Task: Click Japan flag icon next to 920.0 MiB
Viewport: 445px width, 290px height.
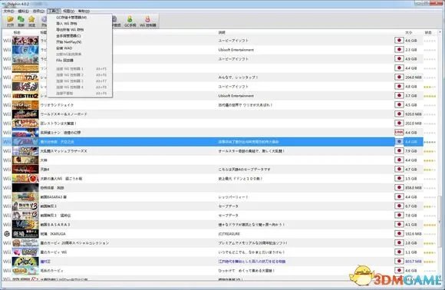Action: (399, 114)
